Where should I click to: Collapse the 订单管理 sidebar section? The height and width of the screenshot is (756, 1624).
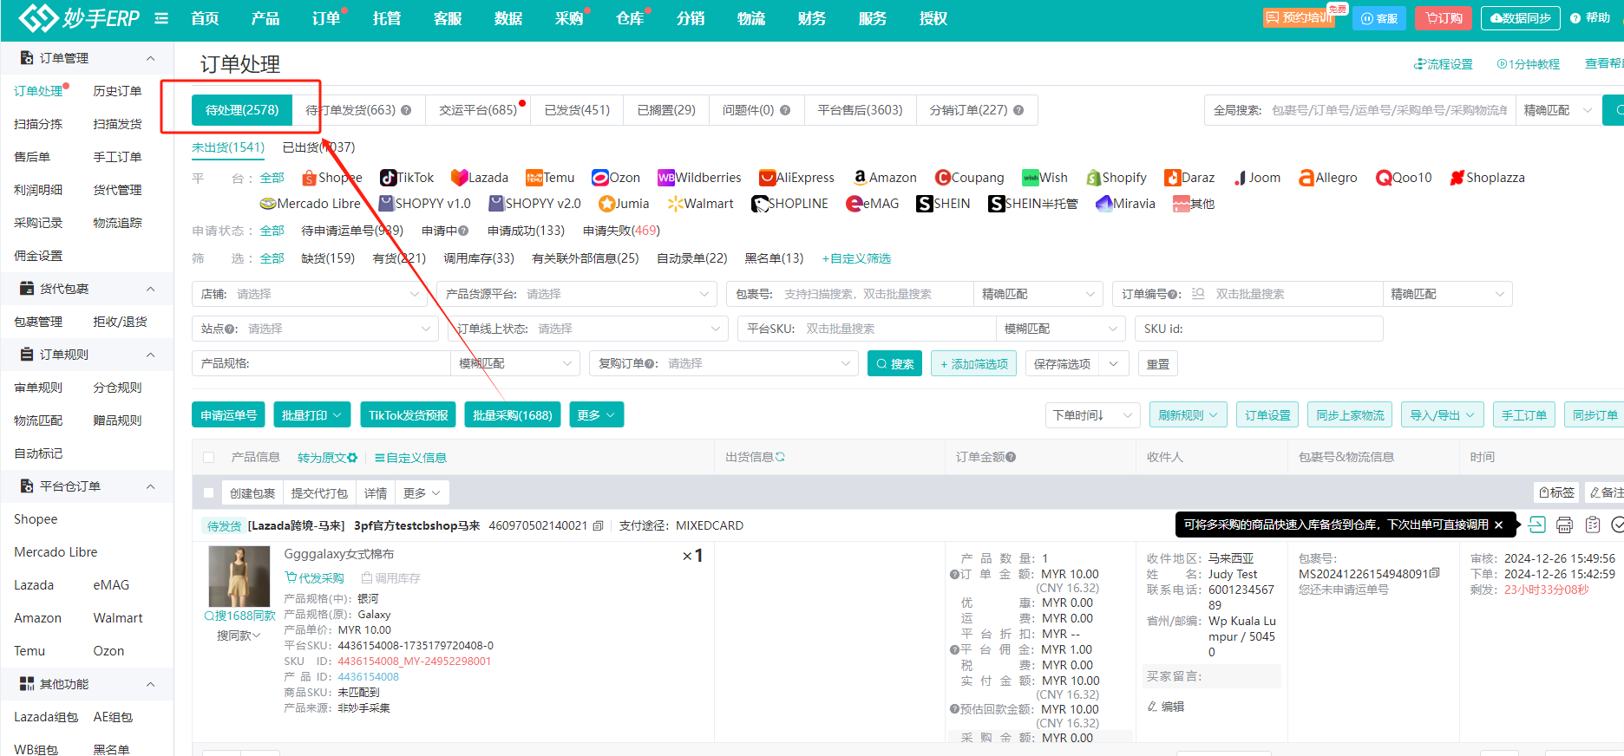click(x=150, y=58)
